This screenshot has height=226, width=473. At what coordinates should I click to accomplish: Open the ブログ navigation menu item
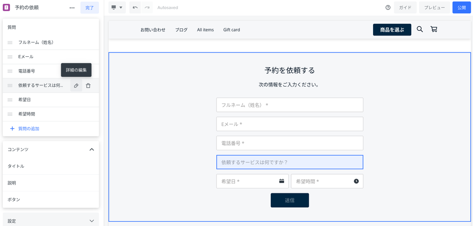pyautogui.click(x=181, y=30)
